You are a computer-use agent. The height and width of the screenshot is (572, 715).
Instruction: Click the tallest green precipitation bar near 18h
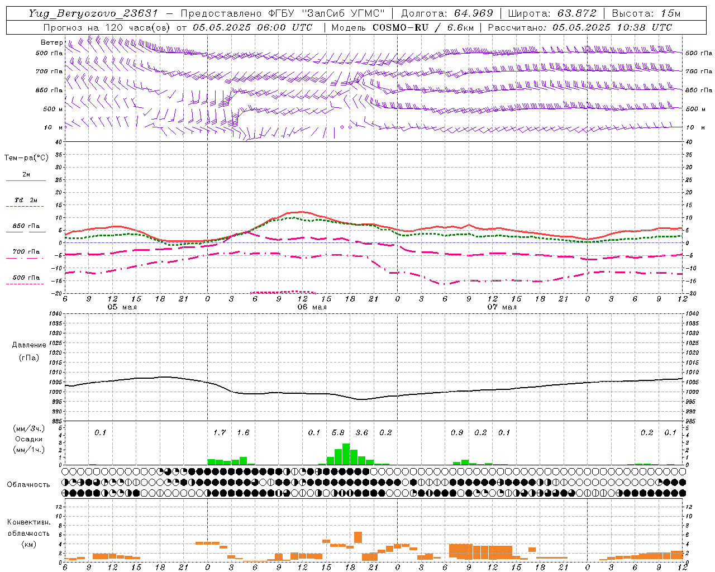click(346, 454)
